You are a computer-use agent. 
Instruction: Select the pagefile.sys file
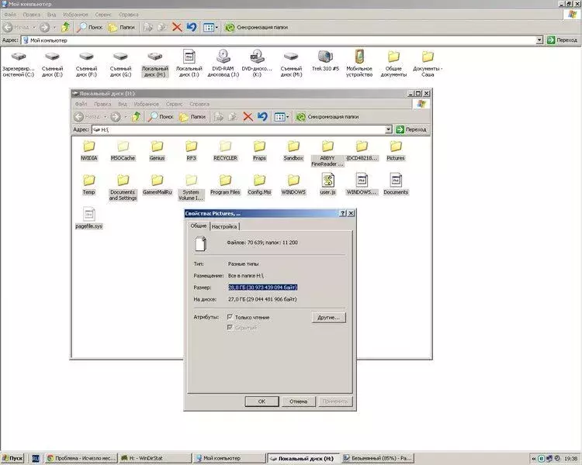(x=88, y=219)
